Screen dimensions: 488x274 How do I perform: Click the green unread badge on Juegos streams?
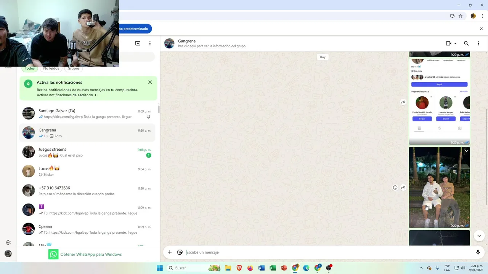(x=149, y=155)
